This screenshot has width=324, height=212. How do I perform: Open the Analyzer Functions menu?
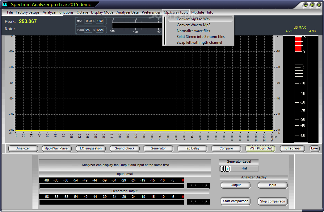click(x=58, y=12)
